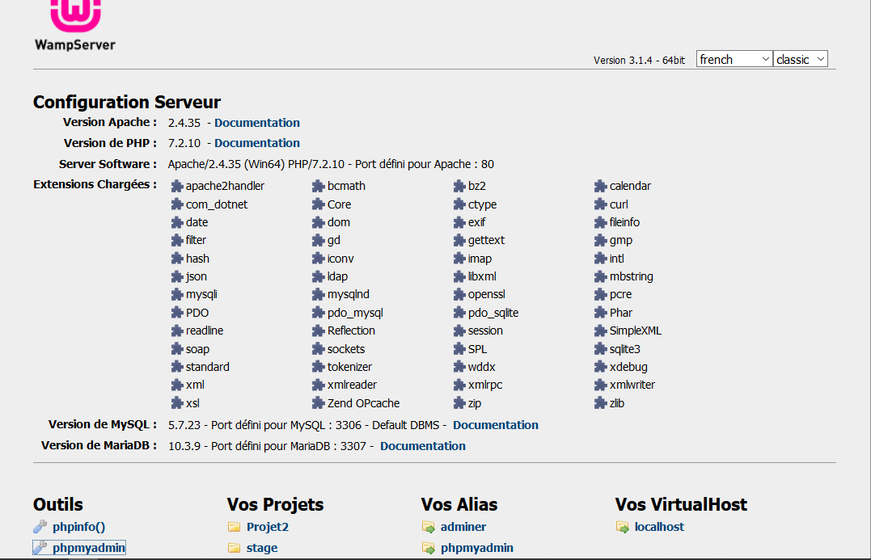Select the xmlrpc extension text

click(x=485, y=385)
